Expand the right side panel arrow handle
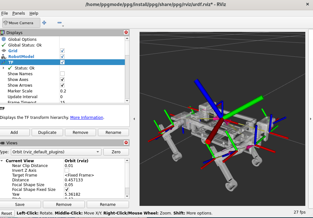 [x=311, y=119]
